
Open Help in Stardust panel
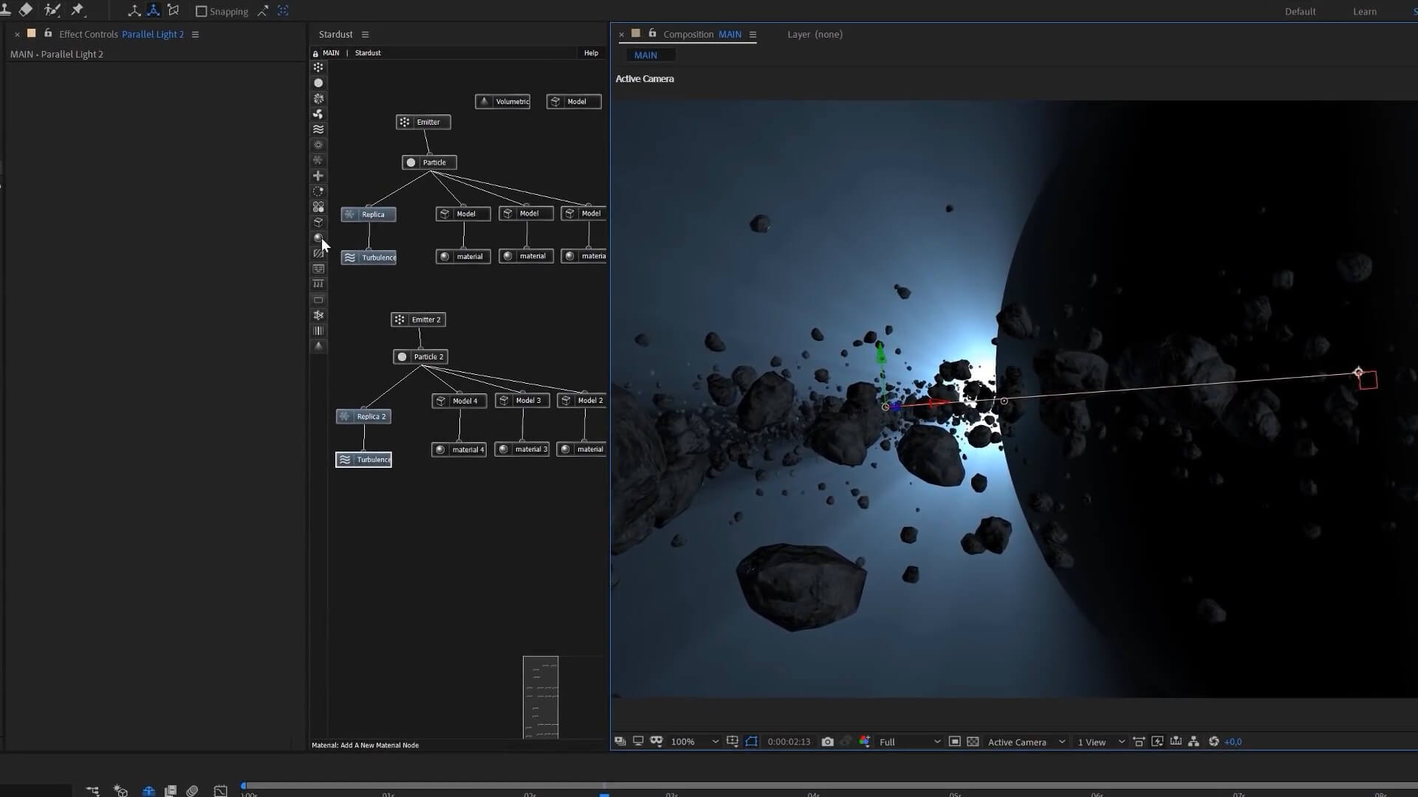pos(591,53)
